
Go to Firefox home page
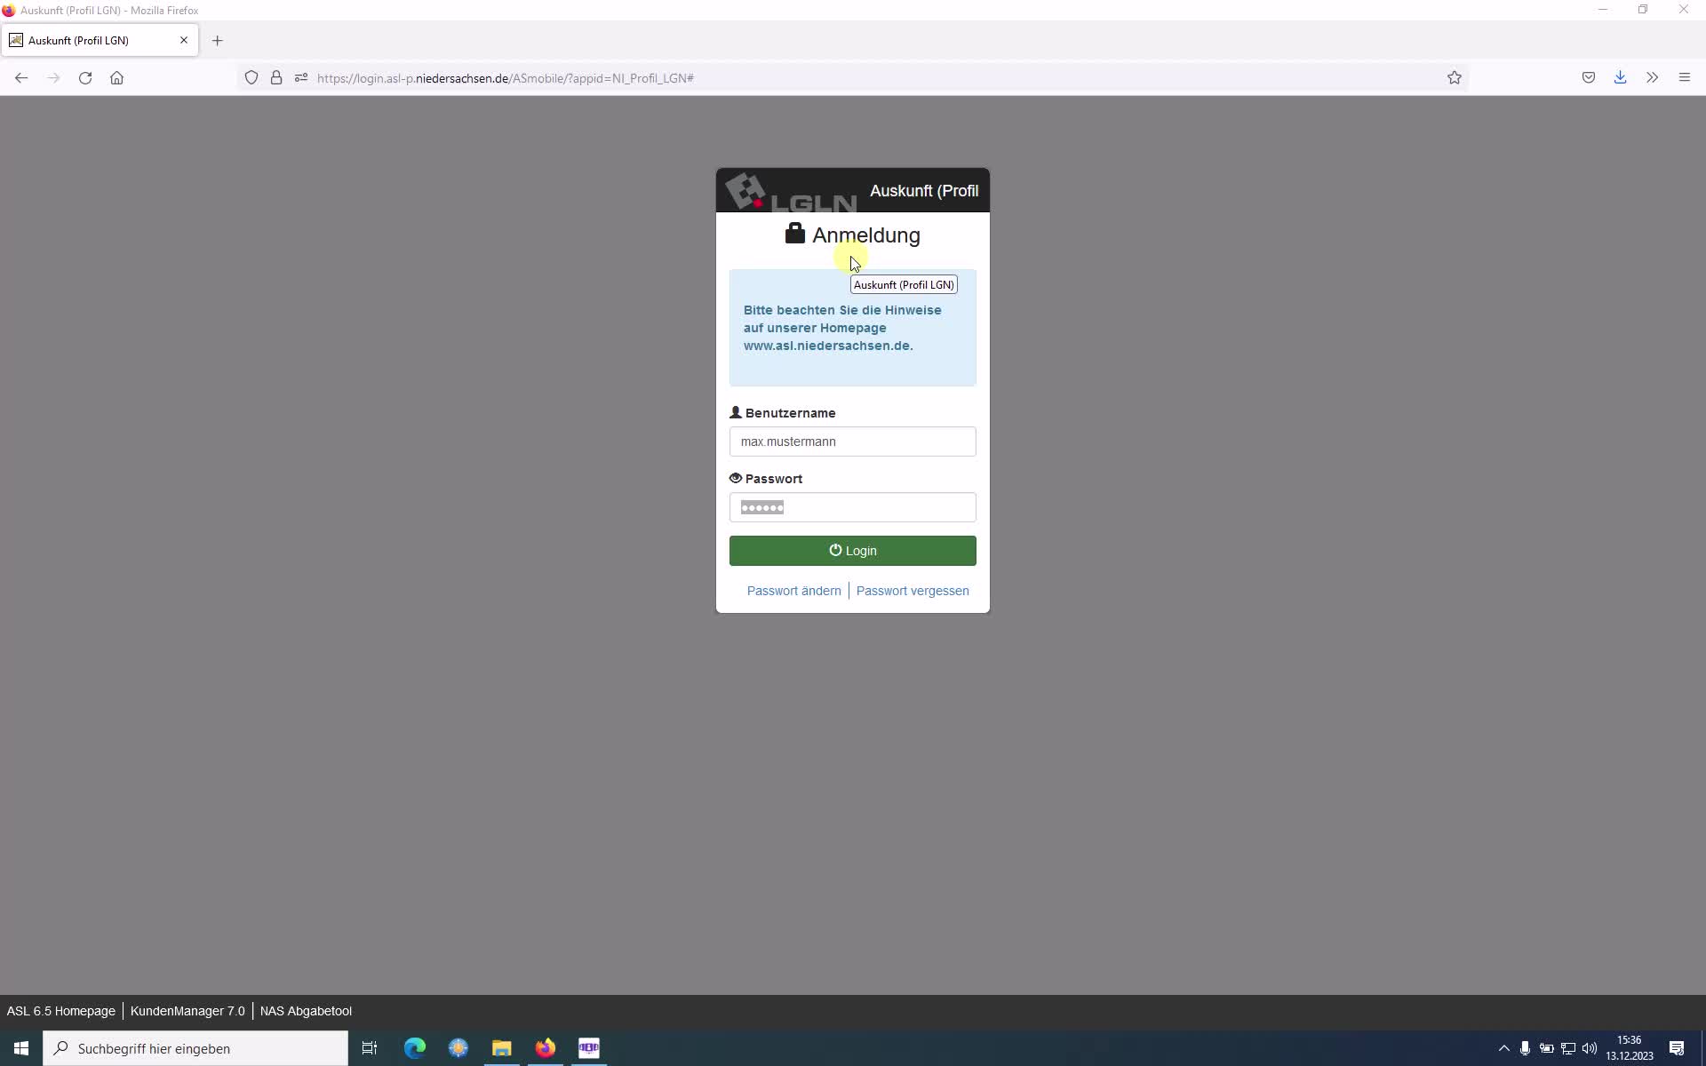(x=116, y=78)
